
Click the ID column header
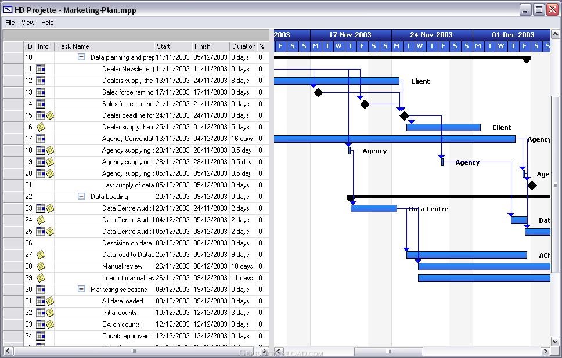[x=29, y=46]
